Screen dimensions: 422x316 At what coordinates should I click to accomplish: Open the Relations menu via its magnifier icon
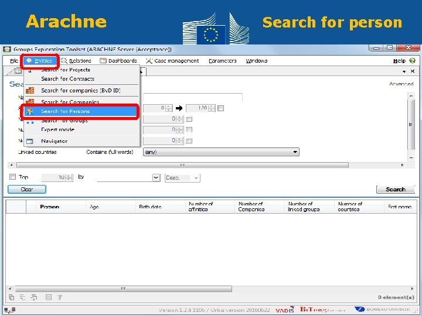[64, 61]
